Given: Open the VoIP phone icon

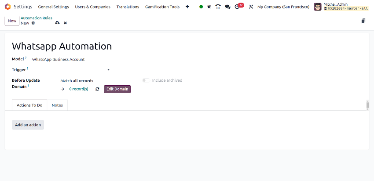Looking at the screenshot, I should [218, 7].
